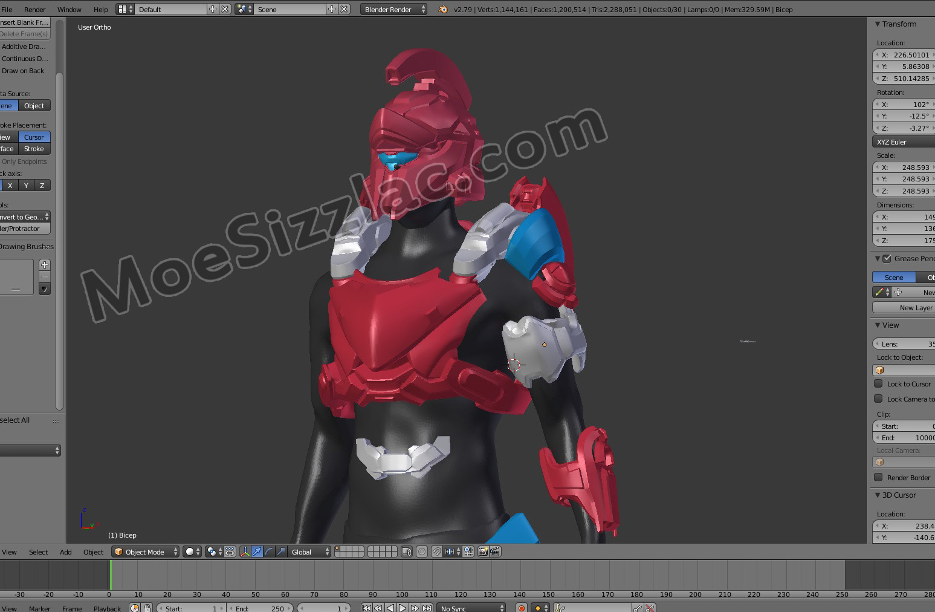The height and width of the screenshot is (612, 935).
Task: Open the snap element type selector
Action: tap(452, 552)
